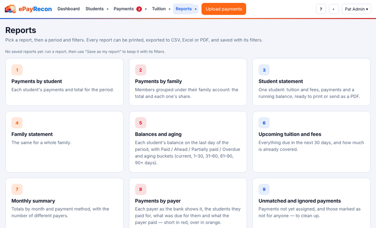Screen dimensions: 376x228
Task: Open the Upcoming tuition and fees title
Action: pyautogui.click(x=290, y=134)
